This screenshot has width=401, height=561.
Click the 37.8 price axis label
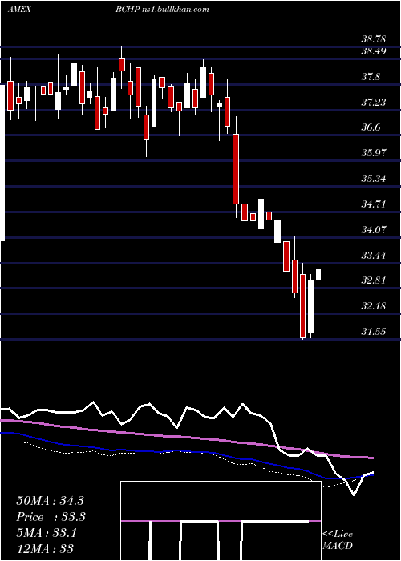coord(371,77)
